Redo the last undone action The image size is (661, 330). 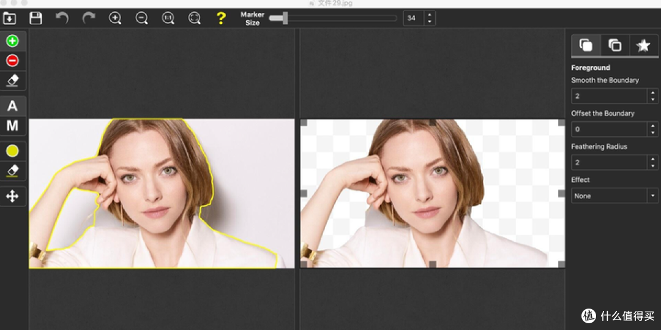pyautogui.click(x=89, y=18)
